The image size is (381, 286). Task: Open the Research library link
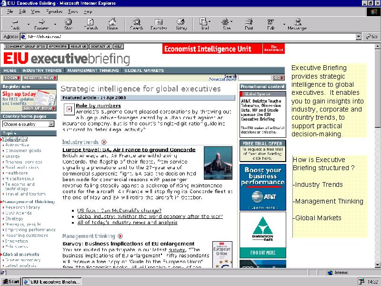point(22,207)
